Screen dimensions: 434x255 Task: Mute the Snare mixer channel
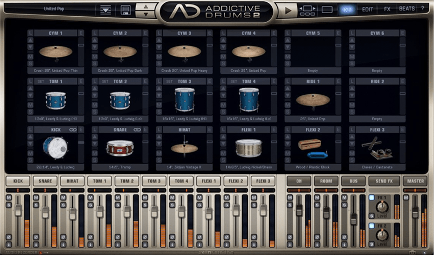[x=36, y=198]
